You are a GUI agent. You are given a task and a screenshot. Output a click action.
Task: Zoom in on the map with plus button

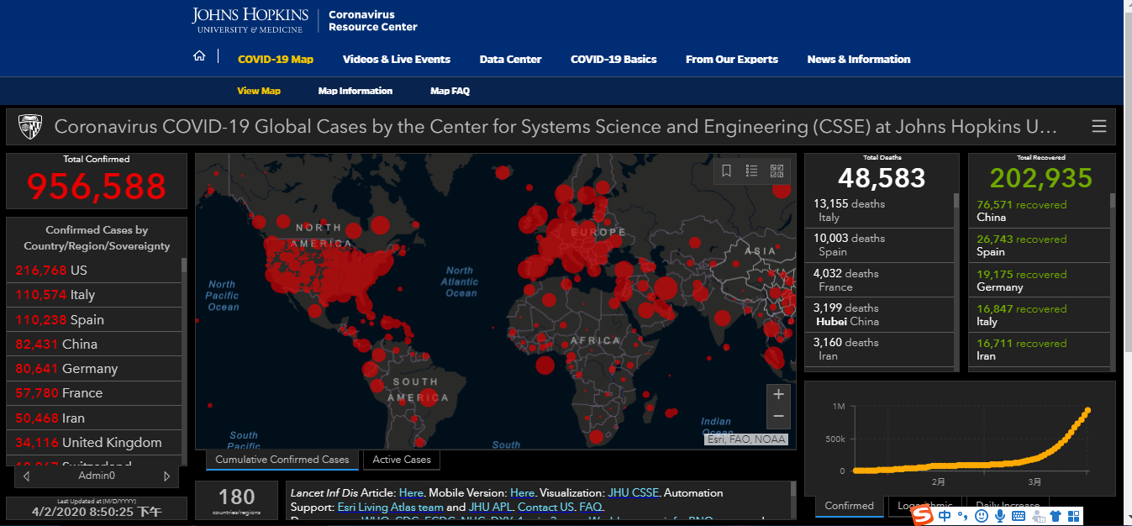point(778,395)
